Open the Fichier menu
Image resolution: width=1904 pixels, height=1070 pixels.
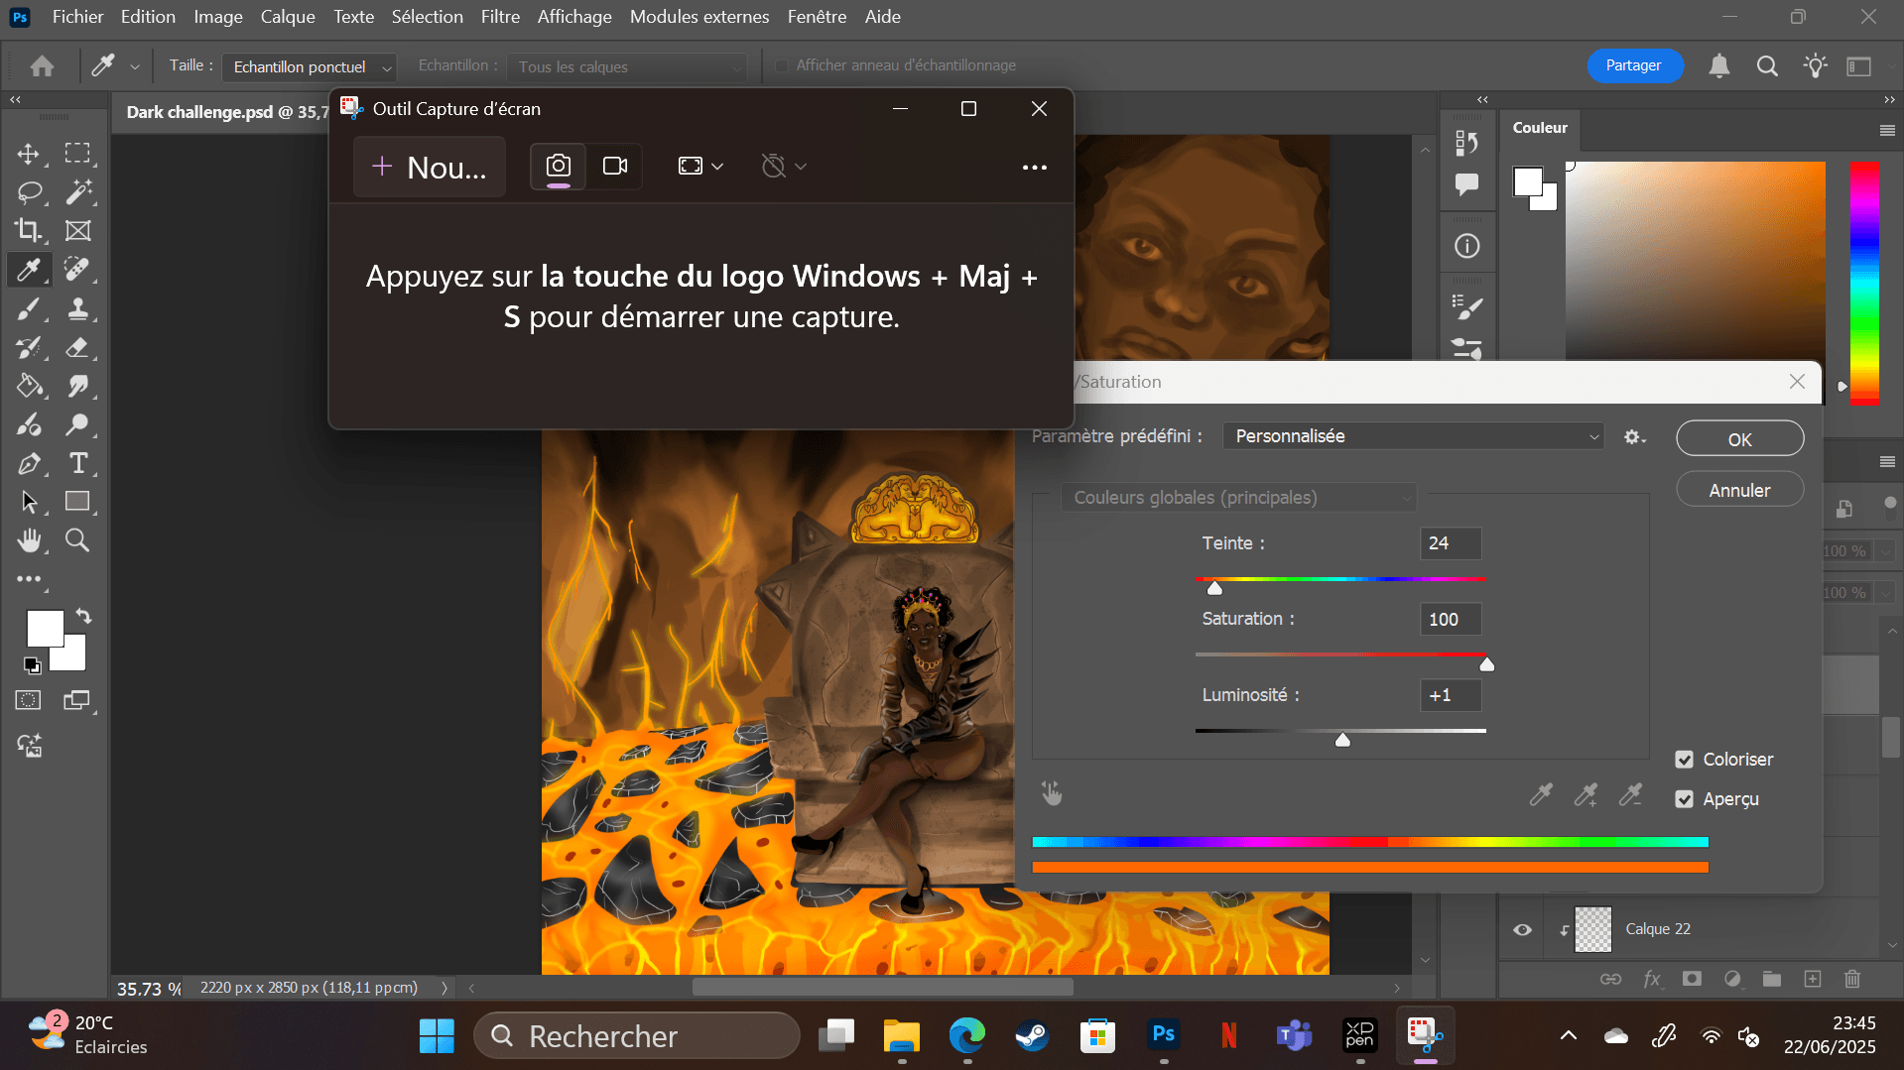(x=77, y=17)
